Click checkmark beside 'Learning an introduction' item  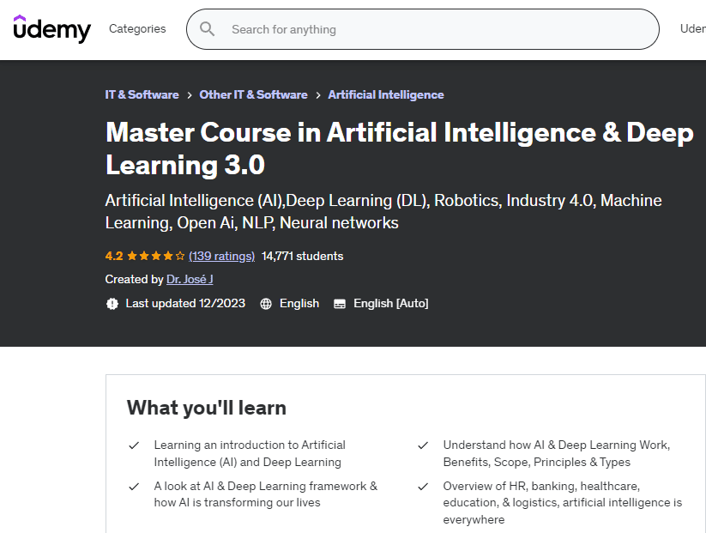(134, 445)
